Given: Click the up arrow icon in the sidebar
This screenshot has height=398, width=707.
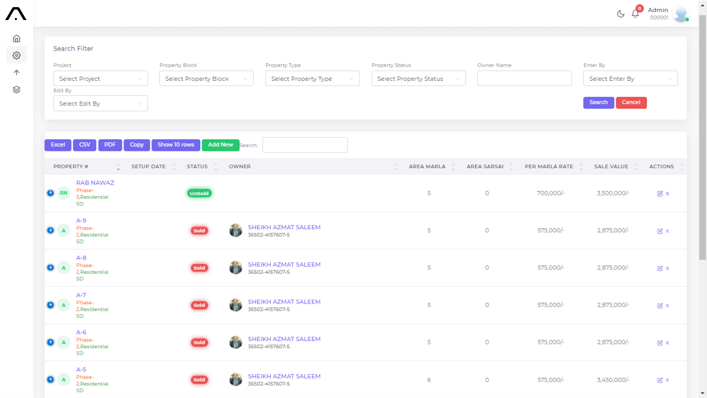Looking at the screenshot, I should pyautogui.click(x=16, y=72).
